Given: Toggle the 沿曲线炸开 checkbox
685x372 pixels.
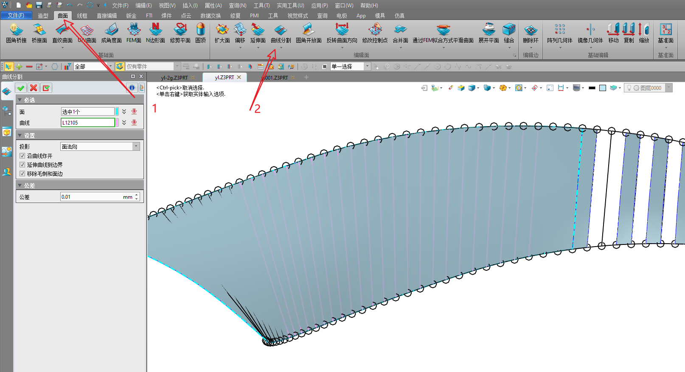Looking at the screenshot, I should (22, 156).
